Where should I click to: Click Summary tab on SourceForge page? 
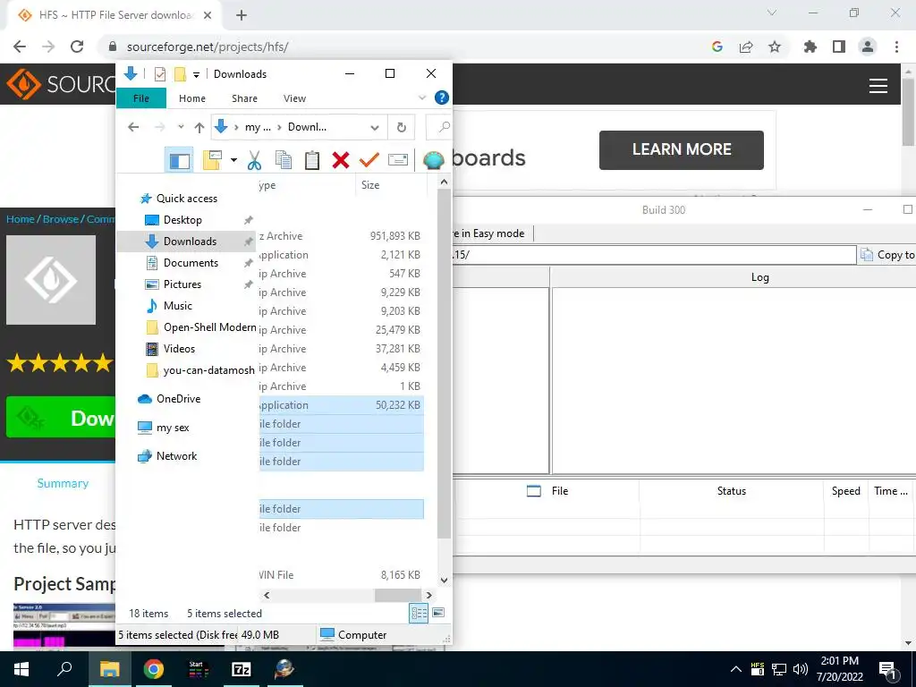(64, 483)
